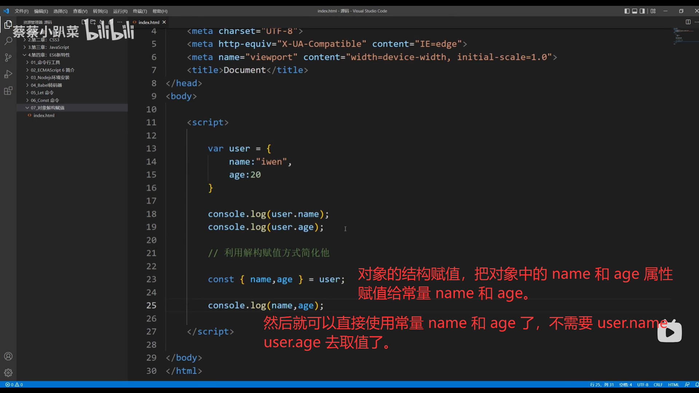
Task: Expand the 04_Babel转码器 folder
Action: [46, 85]
